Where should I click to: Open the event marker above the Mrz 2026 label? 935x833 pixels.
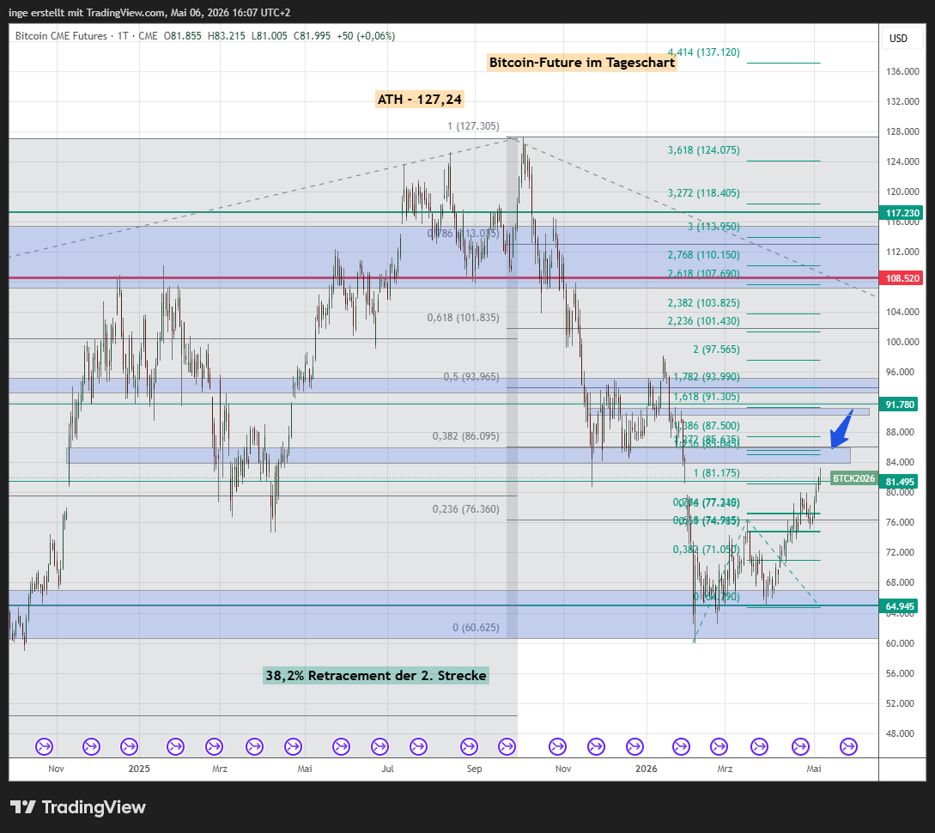(x=719, y=746)
